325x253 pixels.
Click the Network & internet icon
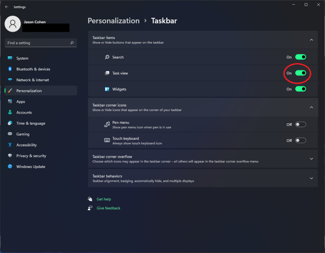[x=10, y=80]
